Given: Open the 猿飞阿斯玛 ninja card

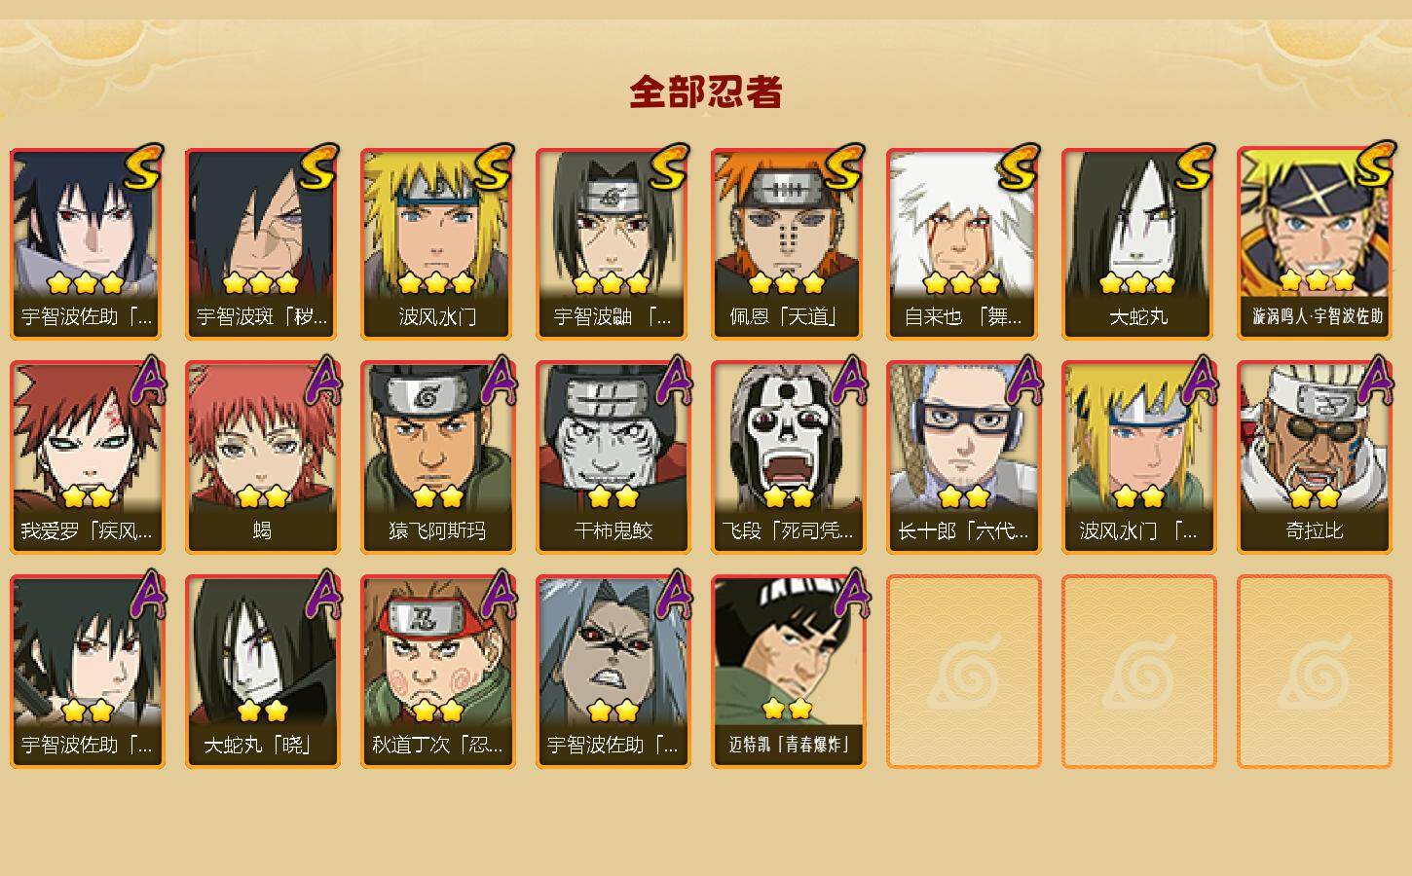Looking at the screenshot, I should (x=437, y=457).
